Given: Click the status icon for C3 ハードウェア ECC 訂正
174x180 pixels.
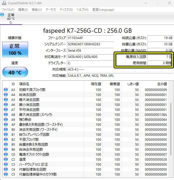Looking at the screenshot, I should 6,164.
